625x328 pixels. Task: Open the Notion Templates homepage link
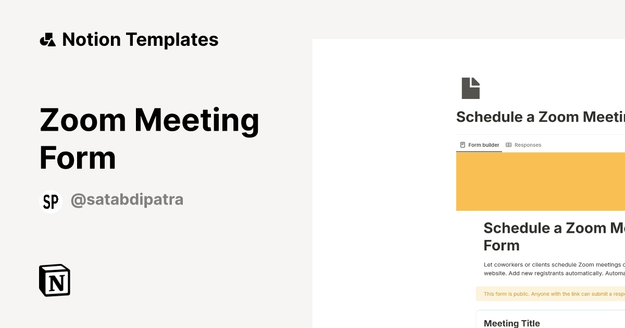129,39
